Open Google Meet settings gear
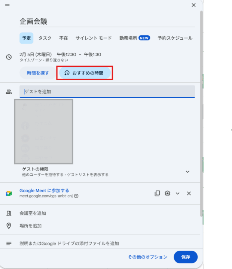Image resolution: width=232 pixels, height=269 pixels. tap(168, 193)
